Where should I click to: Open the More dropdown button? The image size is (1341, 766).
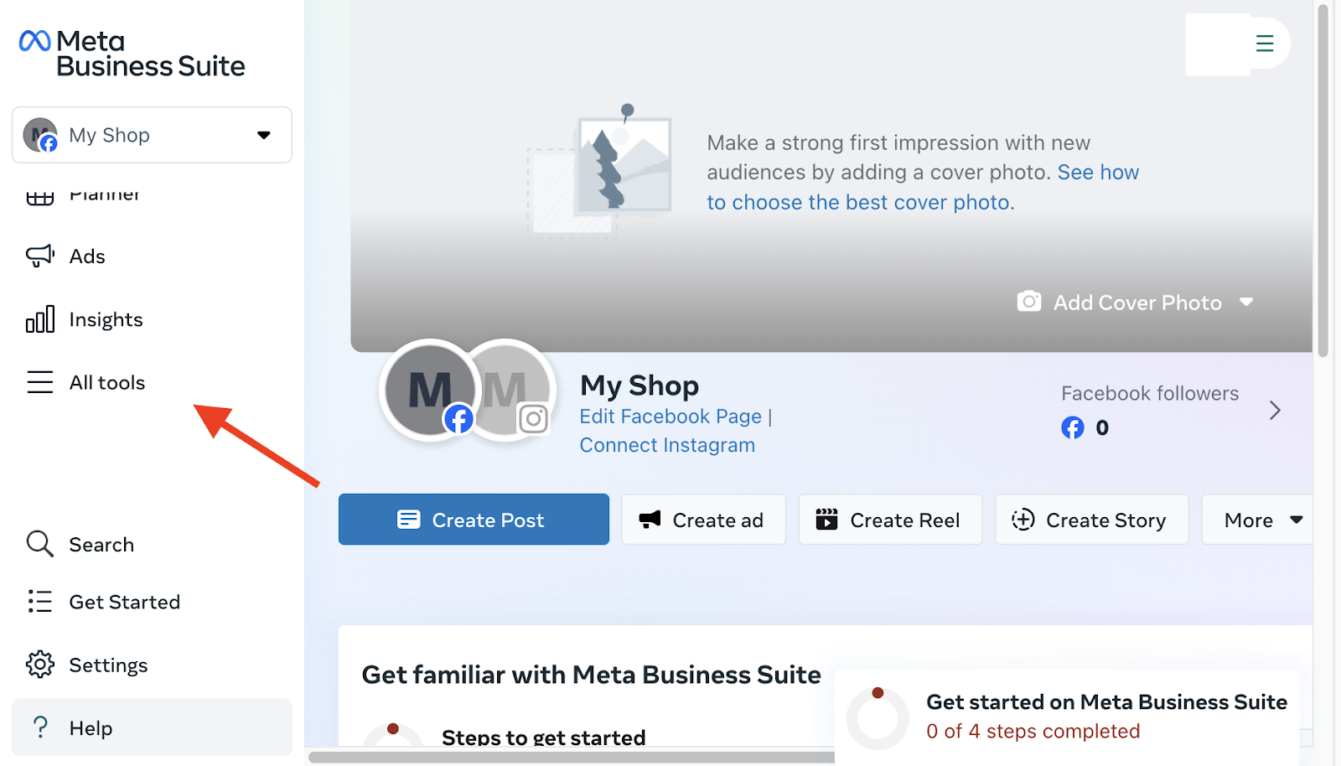pyautogui.click(x=1258, y=520)
